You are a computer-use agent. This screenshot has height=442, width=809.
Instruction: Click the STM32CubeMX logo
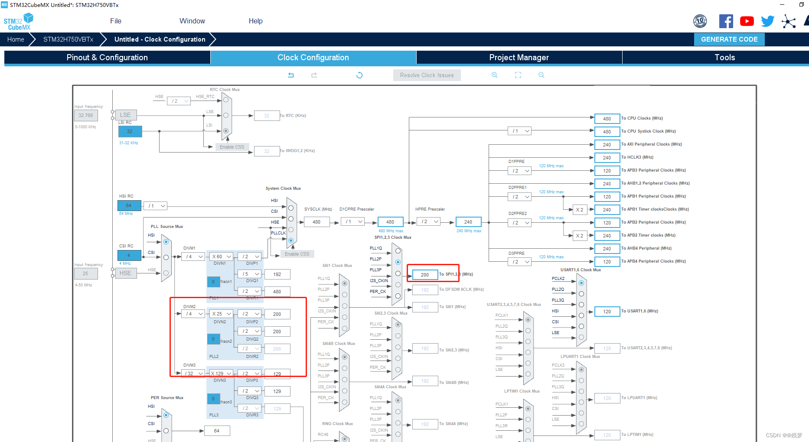click(x=18, y=22)
